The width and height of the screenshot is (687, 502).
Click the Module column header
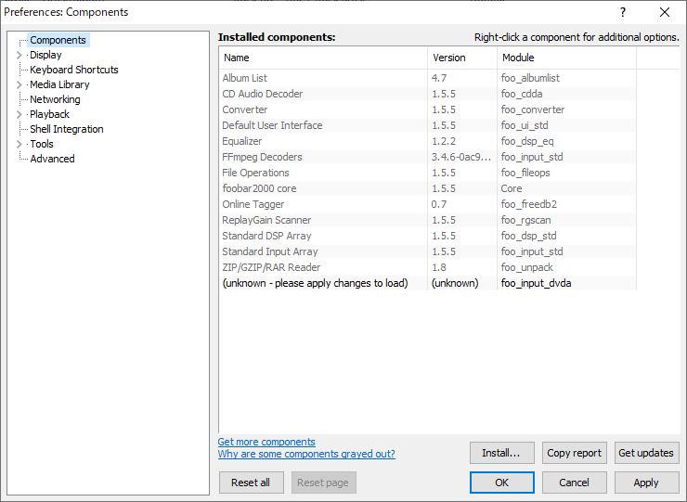(x=566, y=58)
